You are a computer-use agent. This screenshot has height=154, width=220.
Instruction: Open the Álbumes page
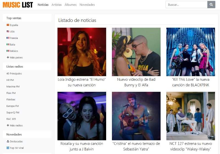click(x=71, y=5)
